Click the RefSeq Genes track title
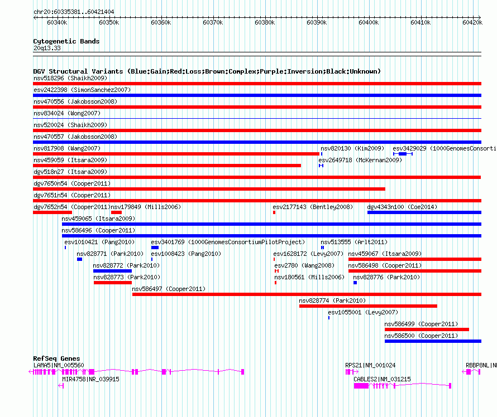Viewport: 497px width, 417px height. click(56, 358)
